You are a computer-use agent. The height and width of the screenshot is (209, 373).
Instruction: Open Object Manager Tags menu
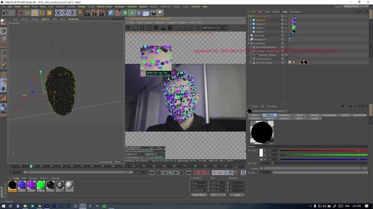(285, 12)
